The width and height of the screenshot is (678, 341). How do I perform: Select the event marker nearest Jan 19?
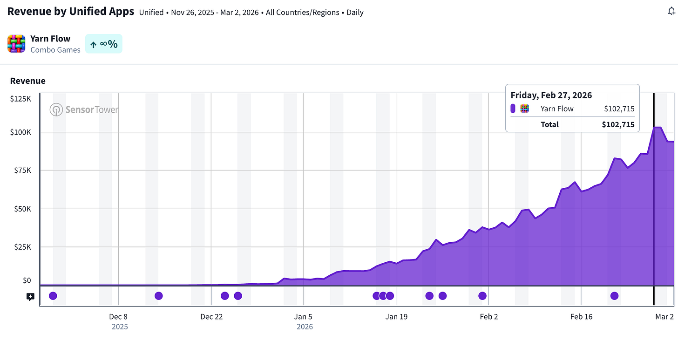tap(390, 296)
